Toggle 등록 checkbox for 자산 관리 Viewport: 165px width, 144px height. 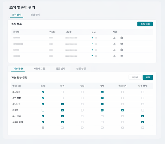coord(62,116)
